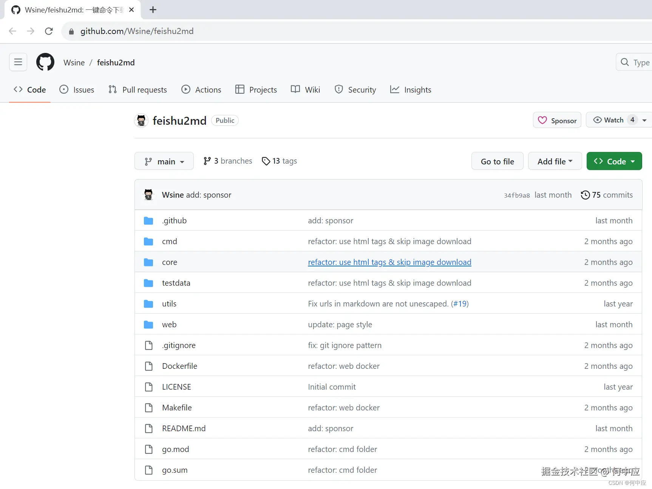Open the Insights tab
652x489 pixels.
pyautogui.click(x=411, y=90)
